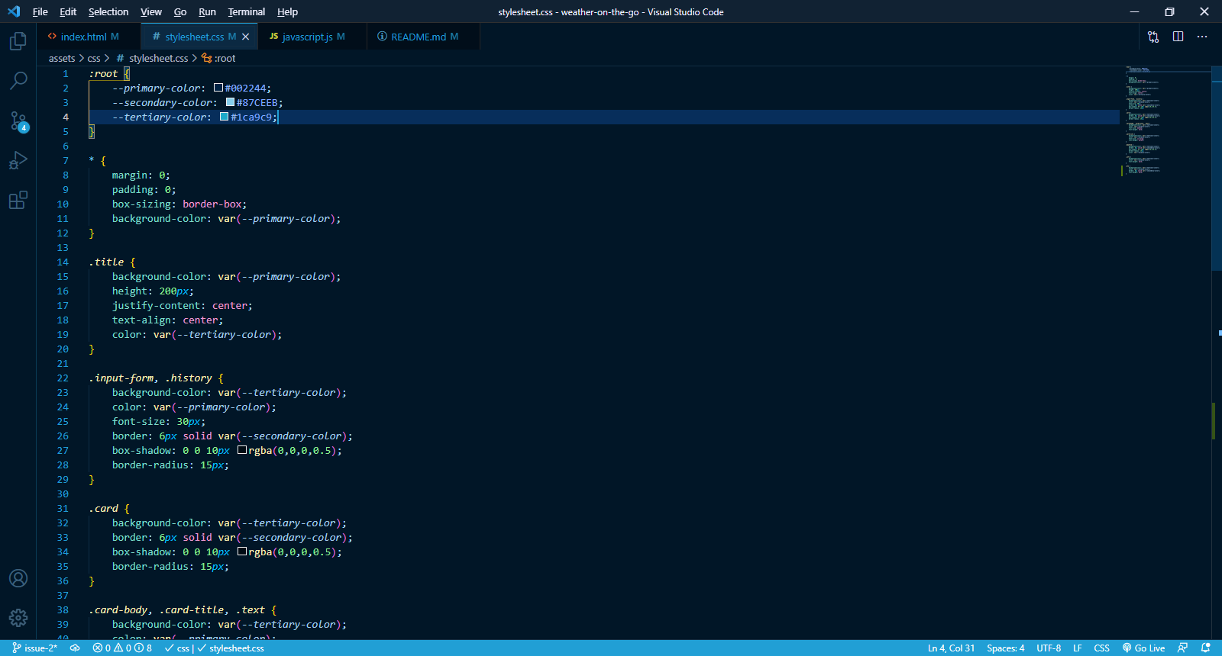Click the Open Changes icon in editor toolbar

(x=1153, y=37)
